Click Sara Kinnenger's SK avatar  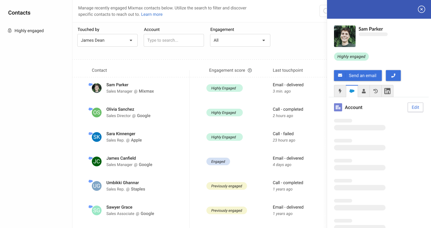(97, 137)
